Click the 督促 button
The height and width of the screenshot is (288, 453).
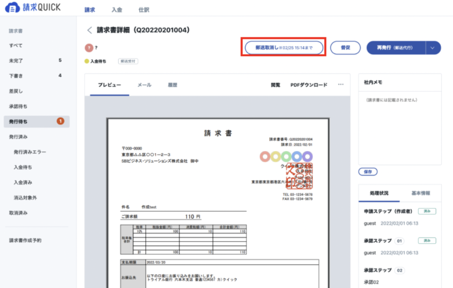pos(345,48)
